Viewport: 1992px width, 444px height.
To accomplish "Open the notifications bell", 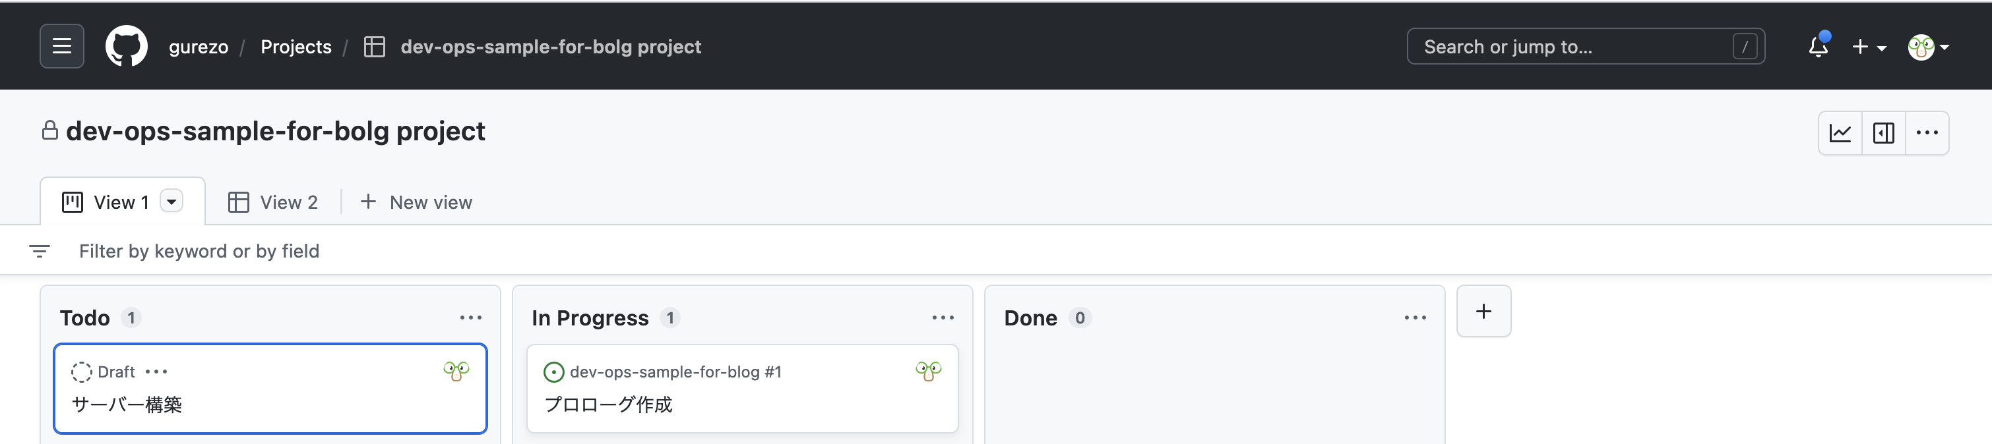I will pos(1818,46).
